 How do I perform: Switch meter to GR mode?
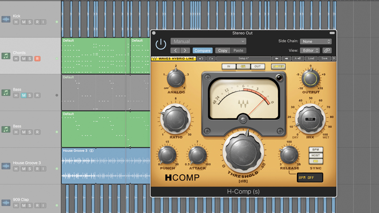click(243, 66)
